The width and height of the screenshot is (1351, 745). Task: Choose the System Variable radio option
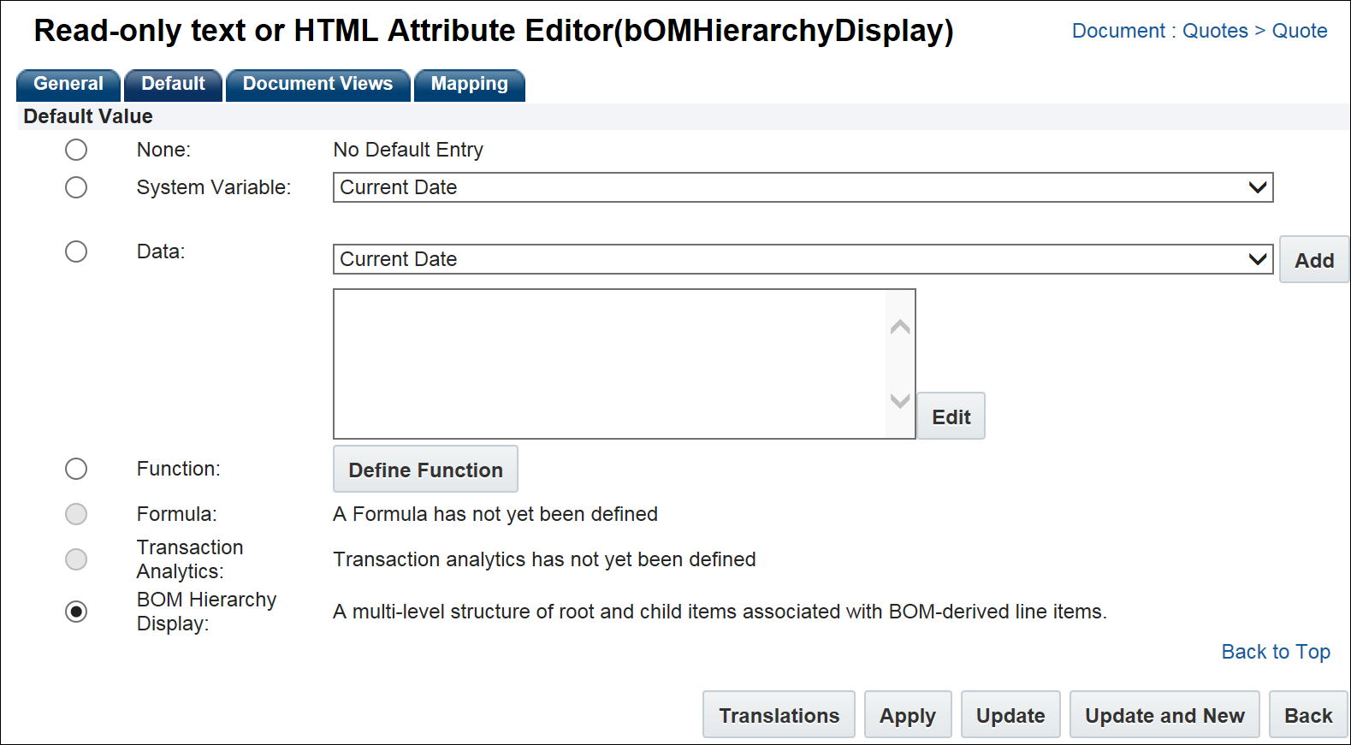[x=76, y=187]
